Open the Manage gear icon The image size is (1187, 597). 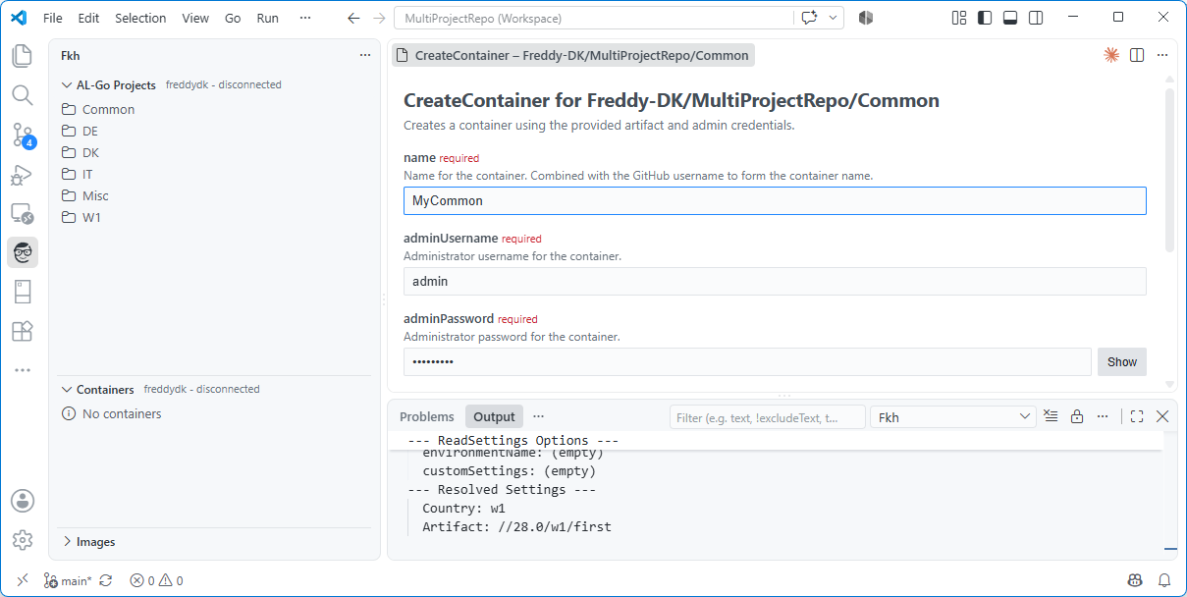(23, 540)
